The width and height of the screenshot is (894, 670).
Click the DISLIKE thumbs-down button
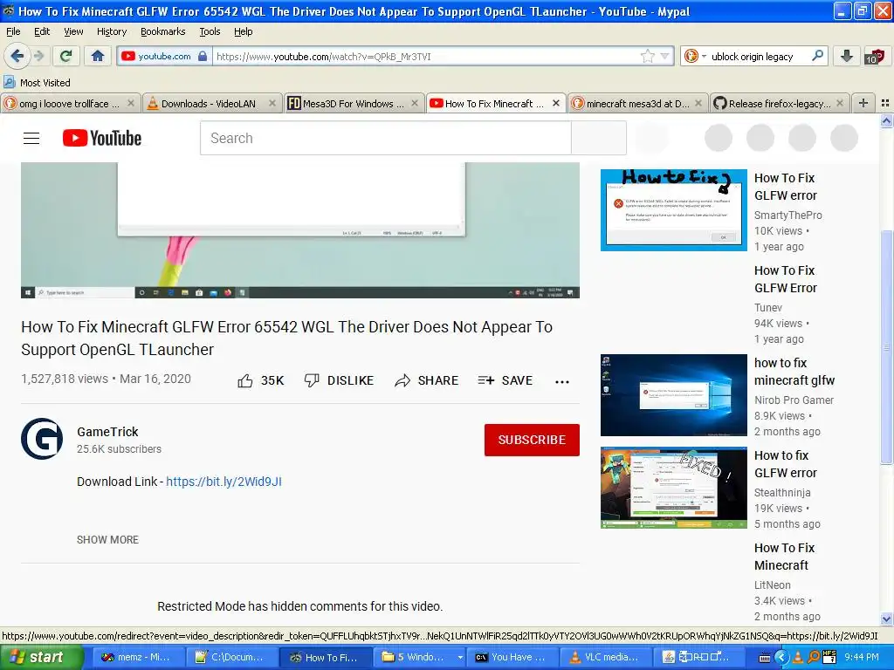point(339,380)
